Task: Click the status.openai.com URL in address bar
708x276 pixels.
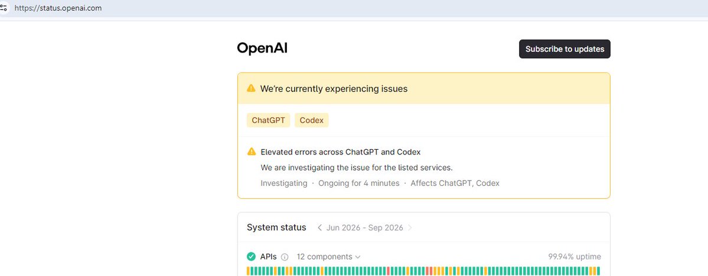Action: 58,8
